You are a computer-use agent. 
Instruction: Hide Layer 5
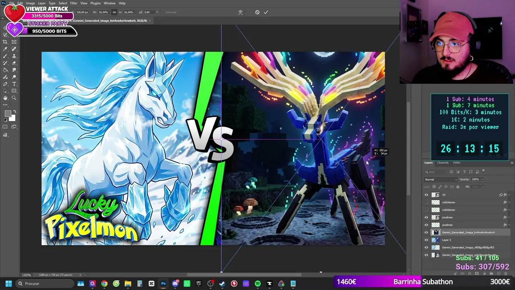pyautogui.click(x=426, y=240)
